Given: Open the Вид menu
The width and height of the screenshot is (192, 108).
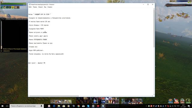Looking at the screenshot, I should (45, 7).
